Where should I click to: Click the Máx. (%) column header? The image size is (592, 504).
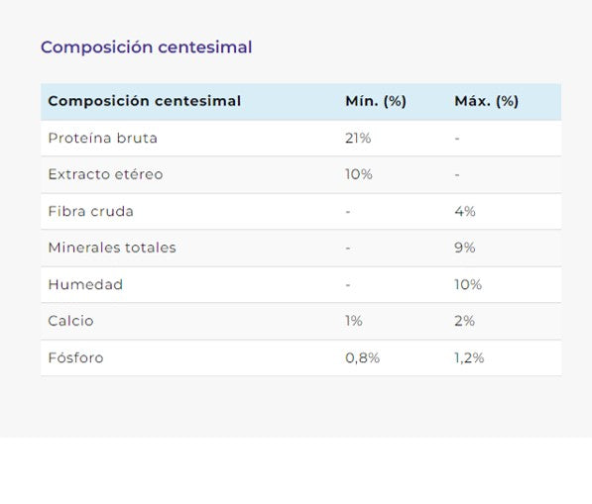pos(486,101)
